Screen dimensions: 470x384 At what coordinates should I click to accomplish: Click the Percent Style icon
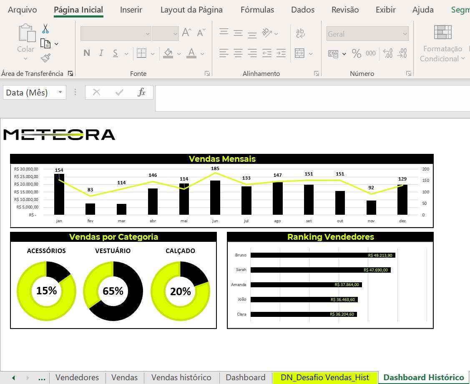356,53
